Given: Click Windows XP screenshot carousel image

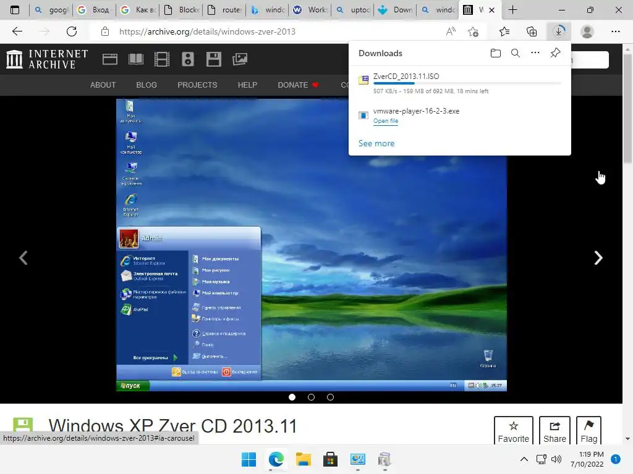Looking at the screenshot, I should coord(312,245).
